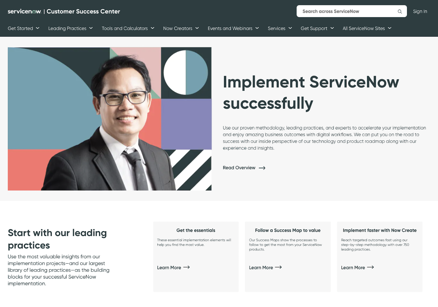Click the Implement faster with Now Create title
The image size is (438, 307).
click(380, 230)
